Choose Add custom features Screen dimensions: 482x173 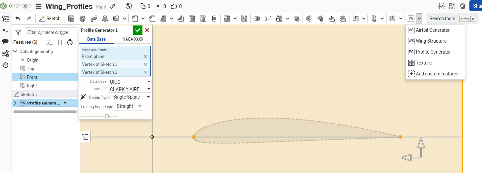click(x=435, y=74)
